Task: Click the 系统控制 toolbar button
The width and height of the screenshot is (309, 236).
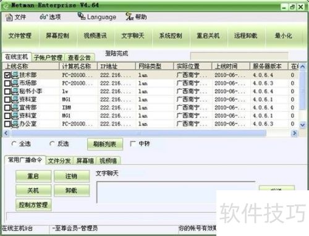Action: click(x=171, y=36)
